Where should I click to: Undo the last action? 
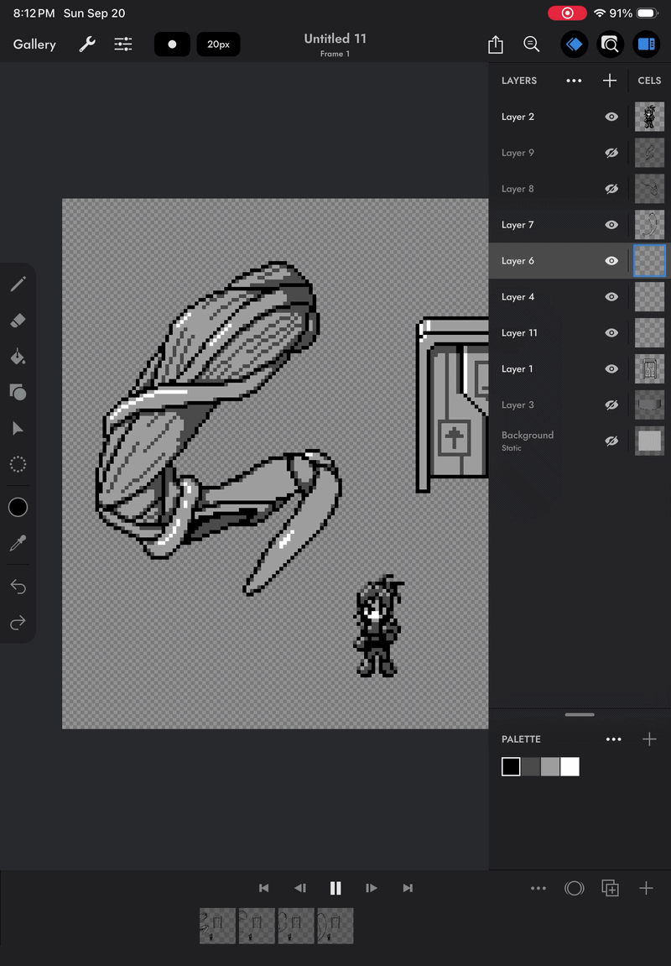pos(18,587)
